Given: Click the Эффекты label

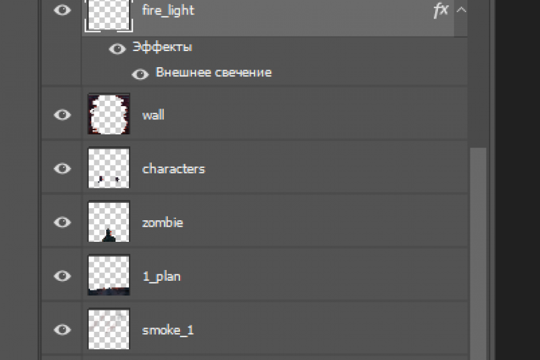Looking at the screenshot, I should click(162, 47).
